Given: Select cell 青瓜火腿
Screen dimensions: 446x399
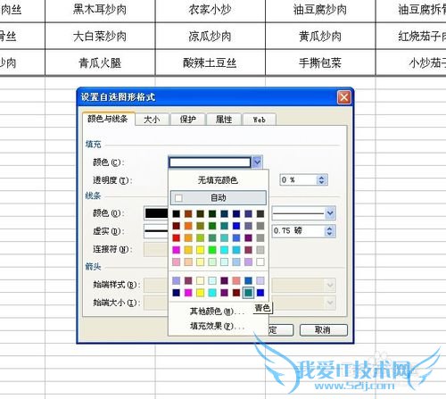Looking at the screenshot, I should point(100,62).
